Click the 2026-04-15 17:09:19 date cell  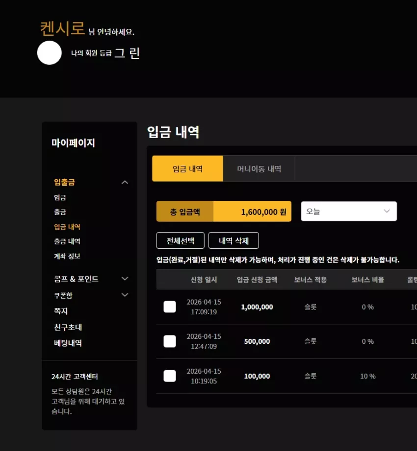pos(204,307)
